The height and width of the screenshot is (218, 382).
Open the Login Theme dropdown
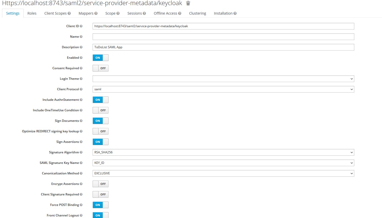(x=223, y=78)
